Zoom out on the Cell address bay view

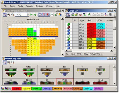[13, 15]
